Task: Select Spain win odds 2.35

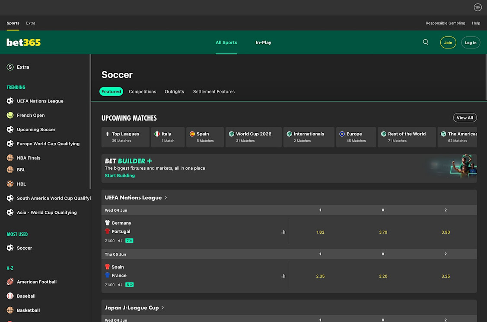Action: 320,276
